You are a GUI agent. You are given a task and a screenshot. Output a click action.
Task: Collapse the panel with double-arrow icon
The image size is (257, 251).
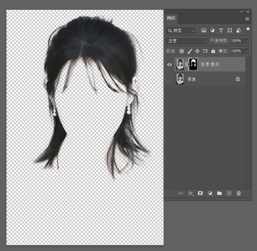(241, 12)
